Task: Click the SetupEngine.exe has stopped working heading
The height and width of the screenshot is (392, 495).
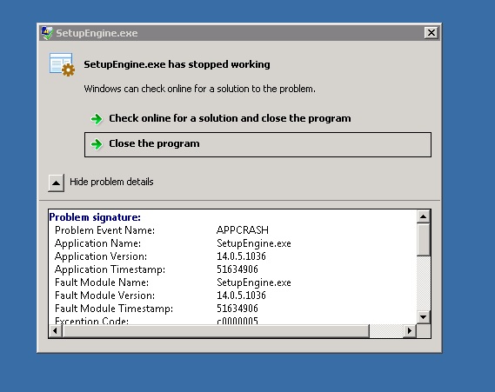Action: click(x=177, y=64)
